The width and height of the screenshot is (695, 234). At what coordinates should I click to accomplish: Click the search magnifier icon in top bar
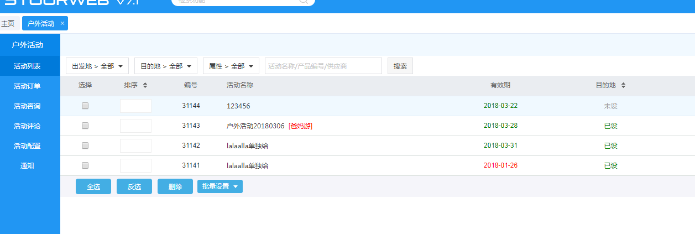click(304, 2)
